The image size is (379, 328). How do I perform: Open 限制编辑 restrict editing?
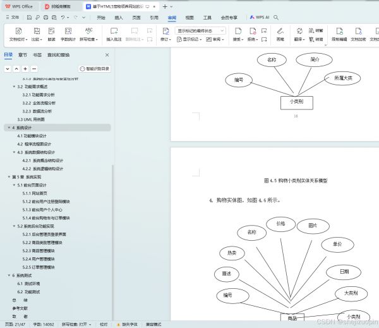pyautogui.click(x=339, y=34)
